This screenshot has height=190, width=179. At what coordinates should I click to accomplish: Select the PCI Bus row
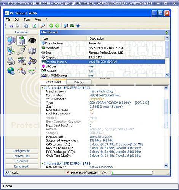(x=102, y=71)
